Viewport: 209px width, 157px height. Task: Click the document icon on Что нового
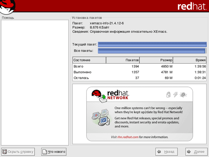pyautogui.click(x=45, y=152)
